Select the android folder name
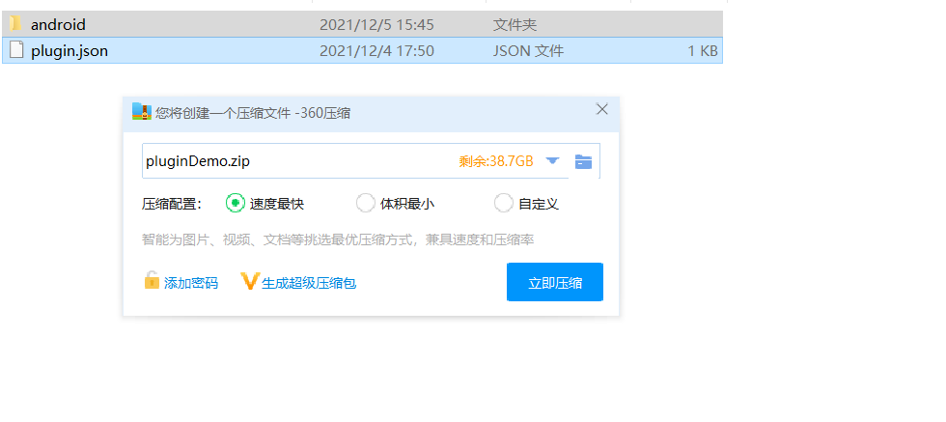Viewport: 946px width, 422px height. (58, 25)
